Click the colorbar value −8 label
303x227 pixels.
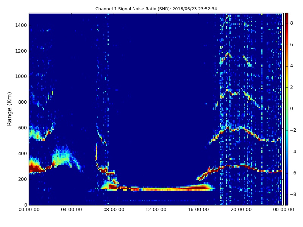coord(293,194)
